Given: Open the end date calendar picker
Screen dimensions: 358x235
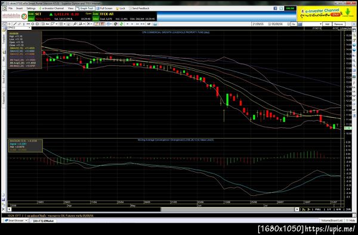Looking at the screenshot, I should point(289,24).
